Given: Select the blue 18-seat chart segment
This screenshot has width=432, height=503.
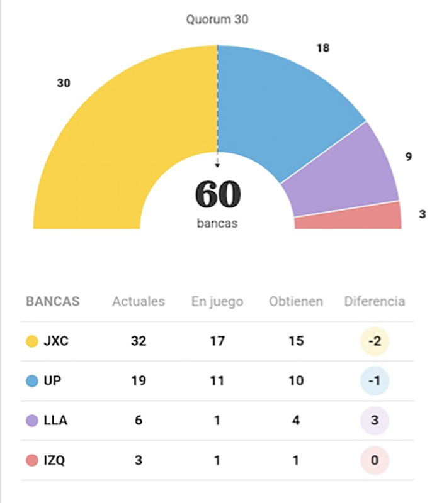Looking at the screenshot, I should click(x=283, y=107).
